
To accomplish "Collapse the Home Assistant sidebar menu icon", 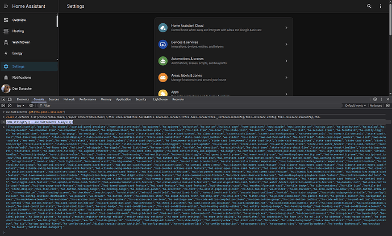I will pyautogui.click(x=6, y=6).
